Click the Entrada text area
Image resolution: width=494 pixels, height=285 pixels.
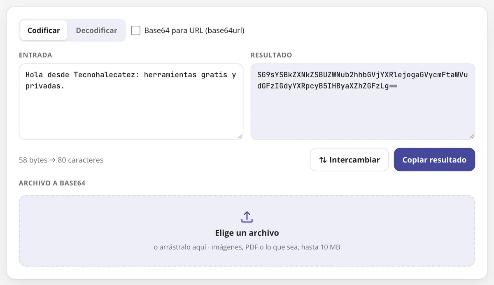tap(131, 102)
